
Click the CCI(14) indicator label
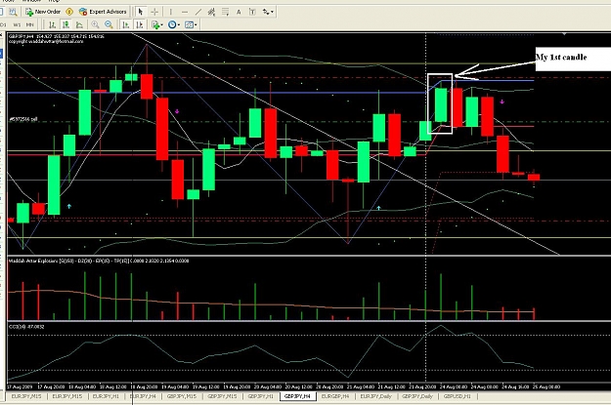(x=26, y=326)
